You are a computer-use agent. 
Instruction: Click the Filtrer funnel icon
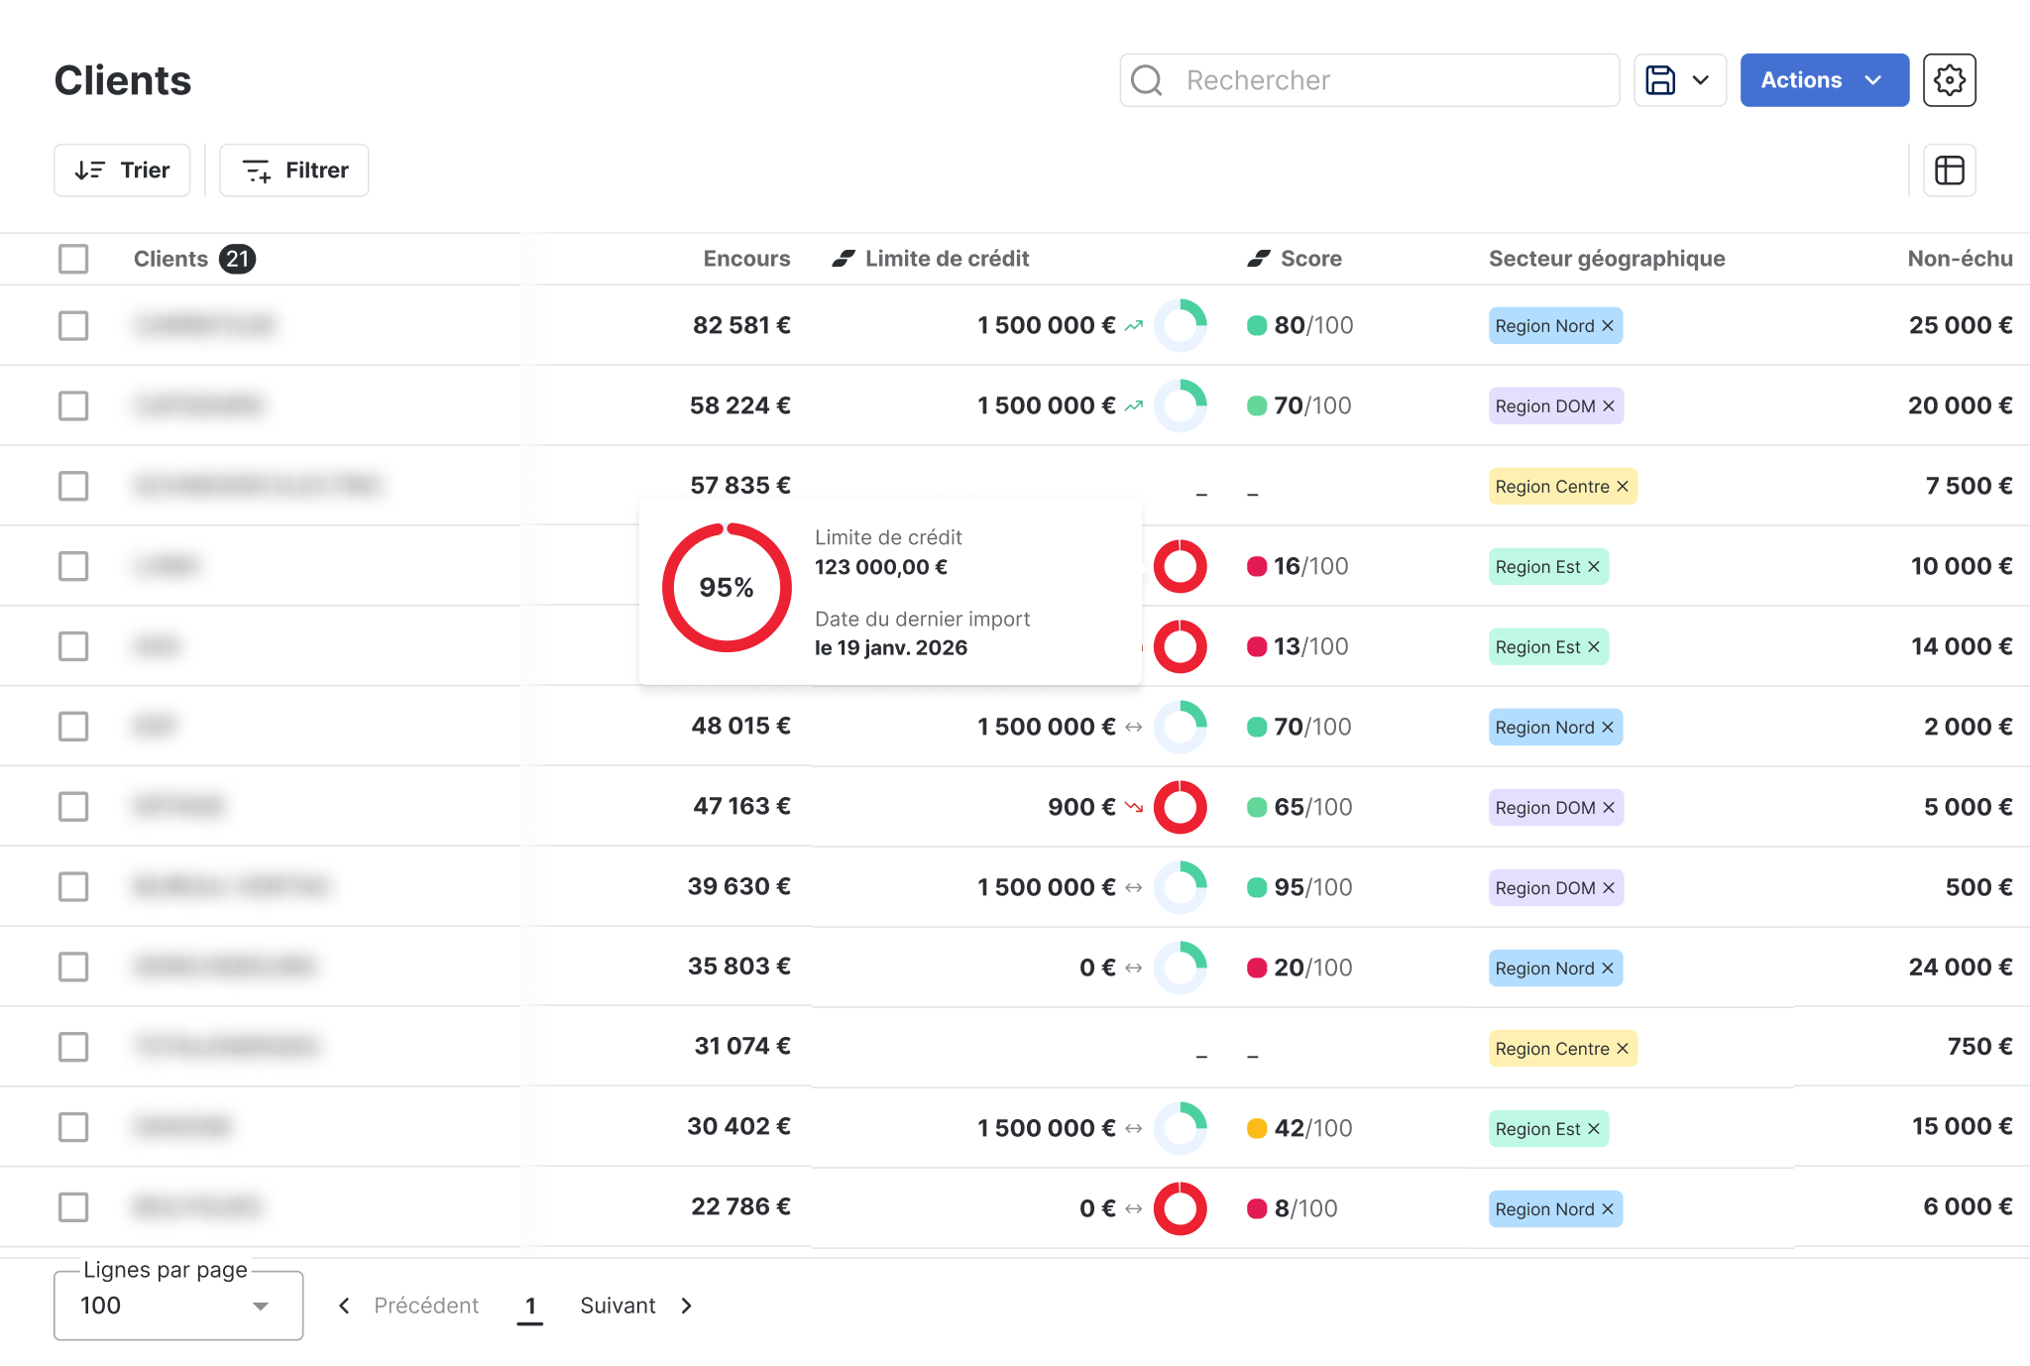coord(256,170)
